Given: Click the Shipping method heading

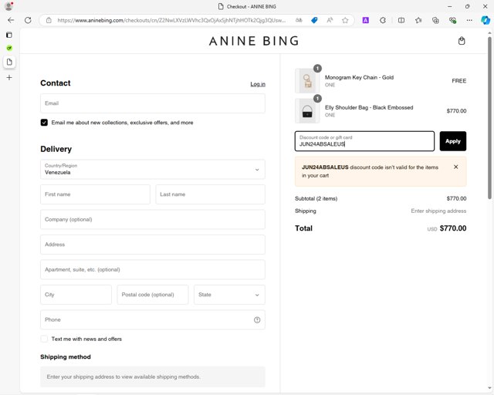Looking at the screenshot, I should (x=66, y=357).
